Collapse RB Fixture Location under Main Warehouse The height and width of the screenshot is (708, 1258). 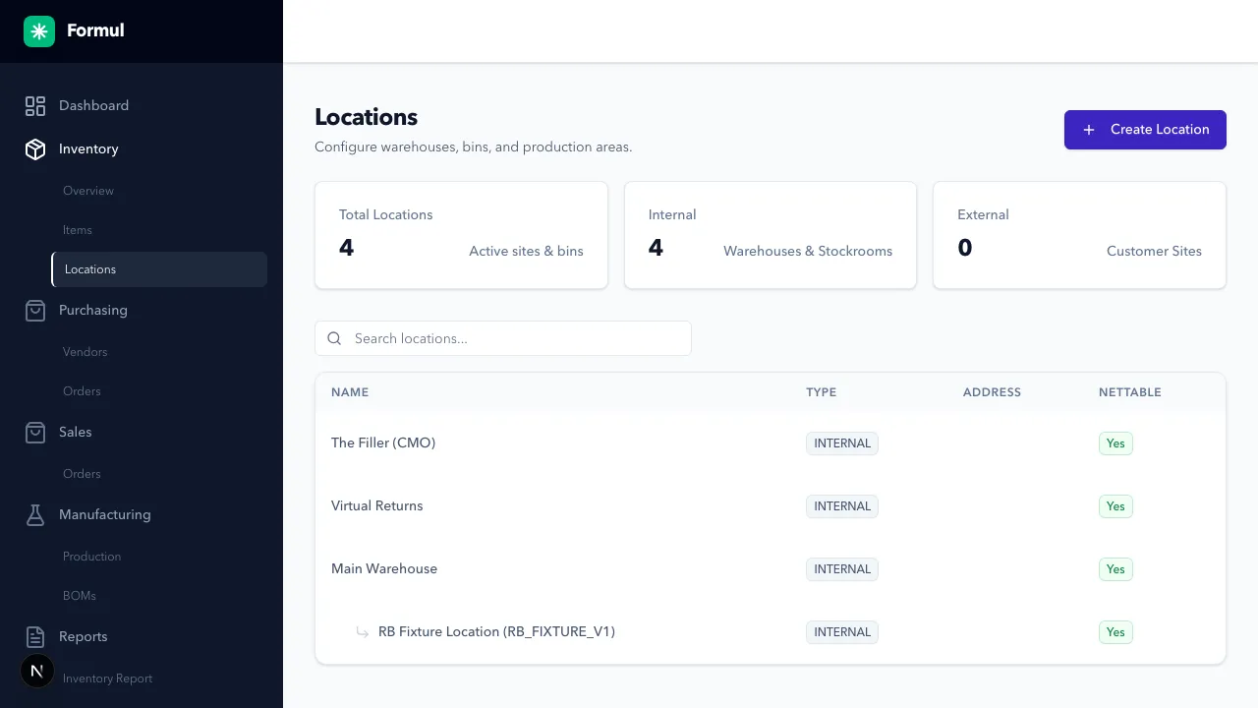(x=364, y=632)
